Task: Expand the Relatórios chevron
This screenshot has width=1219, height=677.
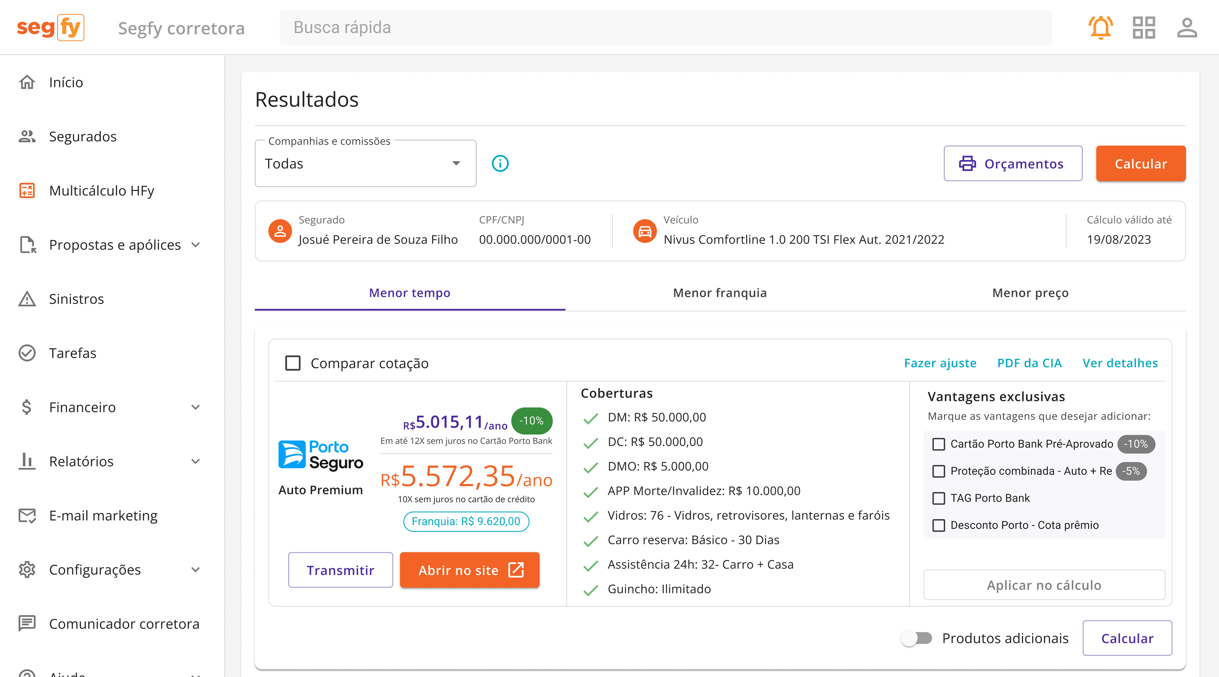Action: (196, 461)
